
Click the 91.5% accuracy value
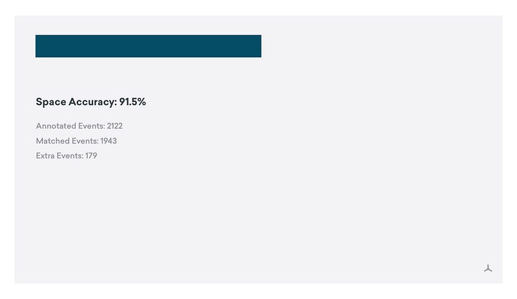tap(132, 102)
